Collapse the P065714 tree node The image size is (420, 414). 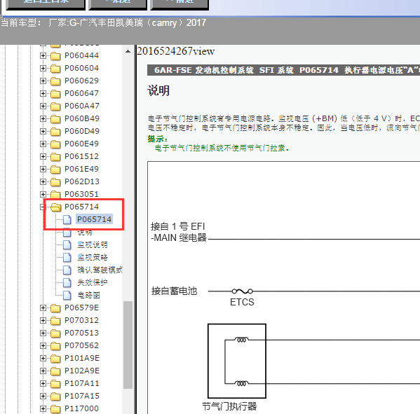click(42, 207)
